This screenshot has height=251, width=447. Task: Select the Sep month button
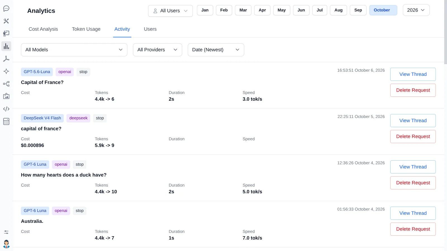[x=358, y=10]
